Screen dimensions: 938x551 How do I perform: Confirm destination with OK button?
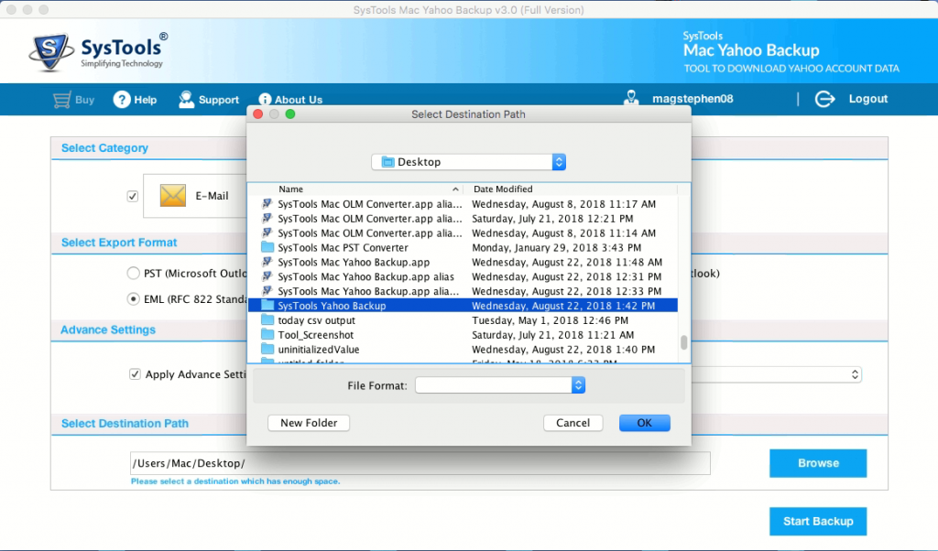point(644,423)
